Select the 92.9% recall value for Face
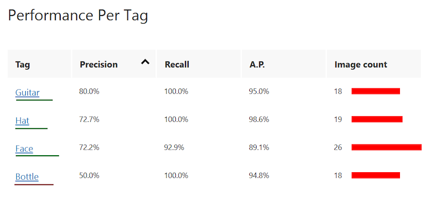 click(x=174, y=147)
